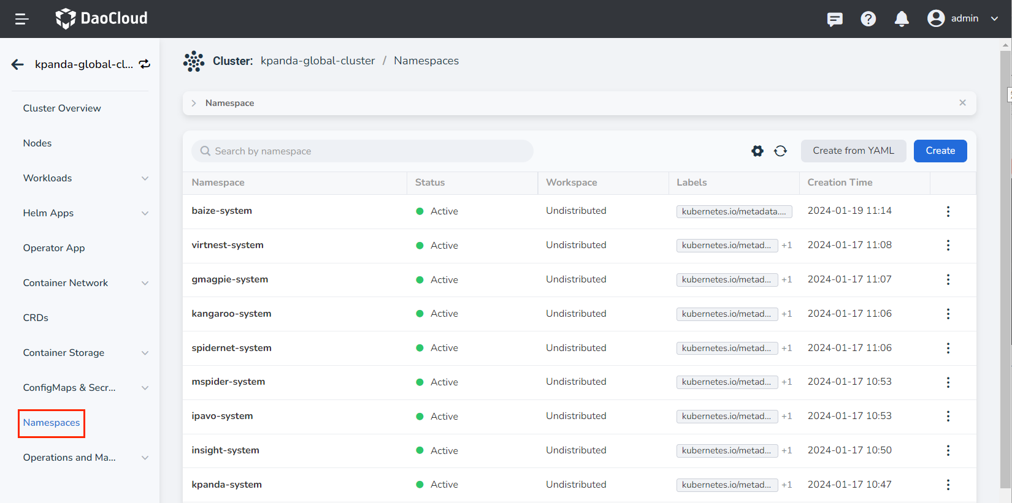Click the back arrow beside cluster name

coord(18,64)
